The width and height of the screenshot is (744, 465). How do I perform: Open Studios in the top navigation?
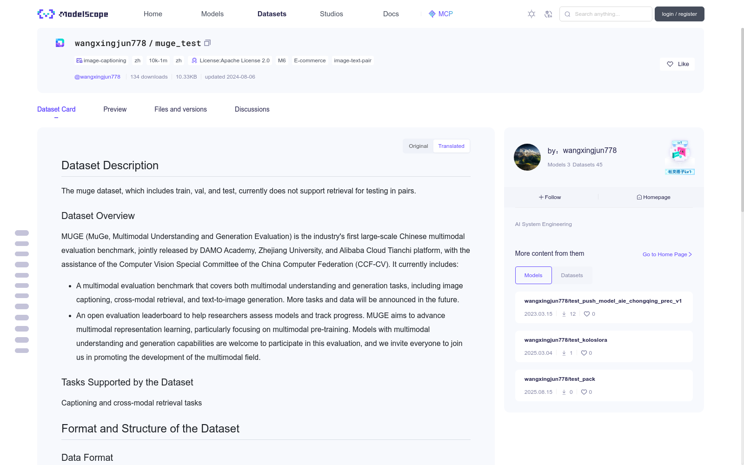pyautogui.click(x=332, y=14)
